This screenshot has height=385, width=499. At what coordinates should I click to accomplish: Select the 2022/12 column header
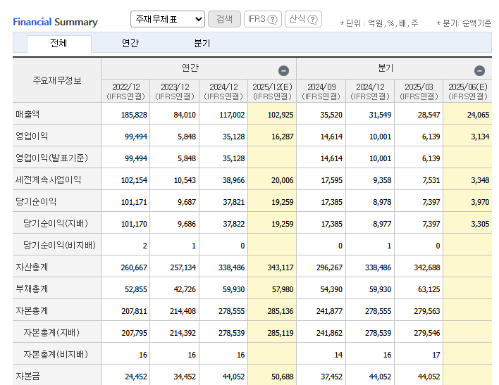125,91
